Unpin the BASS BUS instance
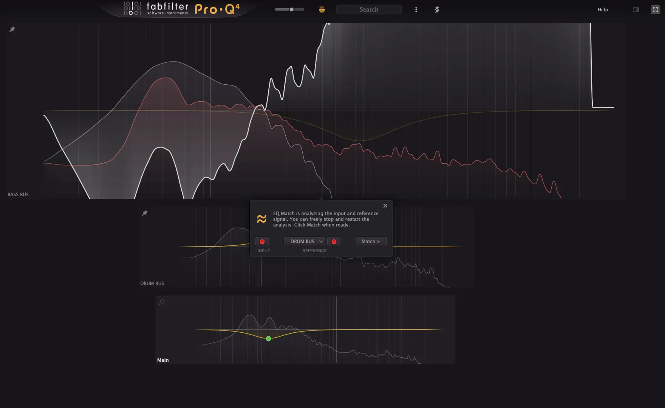Viewport: 665px width, 408px height. (x=12, y=29)
